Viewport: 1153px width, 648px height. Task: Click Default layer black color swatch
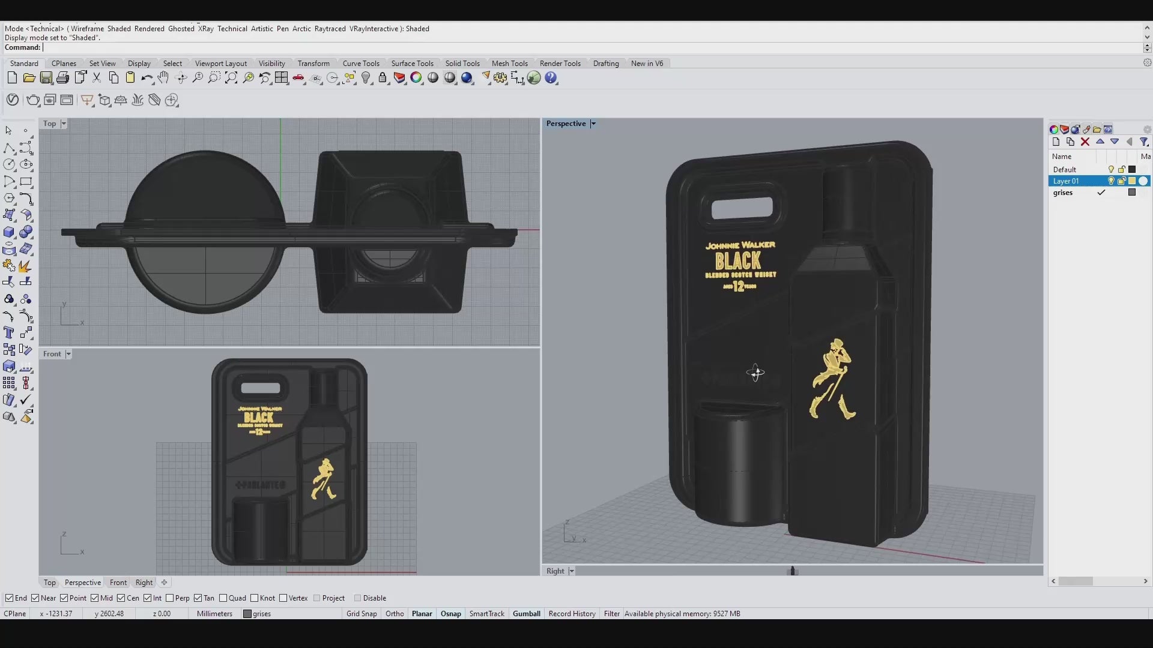click(1132, 170)
